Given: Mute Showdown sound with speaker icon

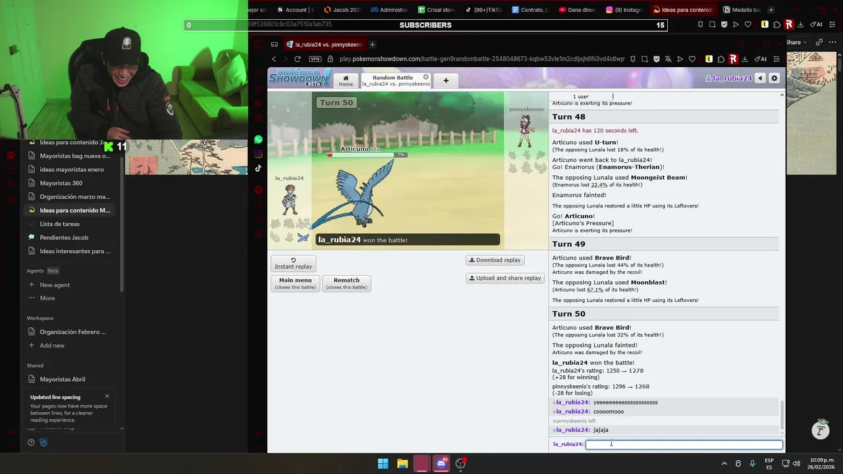Looking at the screenshot, I should (760, 78).
